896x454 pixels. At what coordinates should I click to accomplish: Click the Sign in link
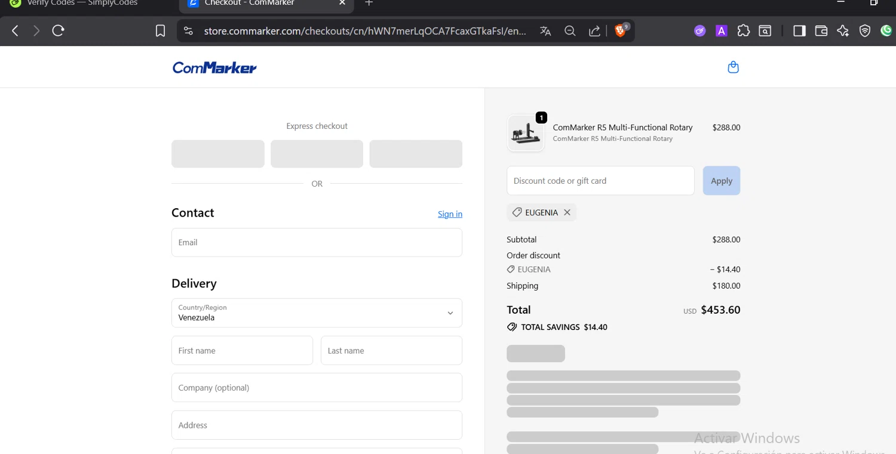pos(450,214)
